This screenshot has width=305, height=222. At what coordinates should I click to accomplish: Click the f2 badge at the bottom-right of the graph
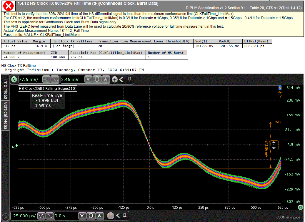tap(300, 207)
